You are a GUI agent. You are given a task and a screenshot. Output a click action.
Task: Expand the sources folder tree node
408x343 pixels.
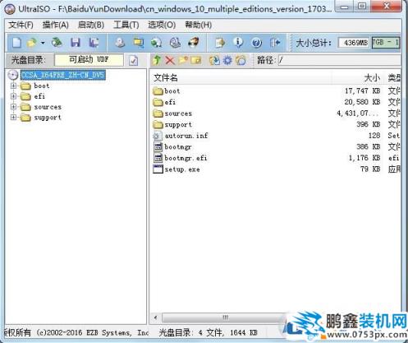click(13, 107)
